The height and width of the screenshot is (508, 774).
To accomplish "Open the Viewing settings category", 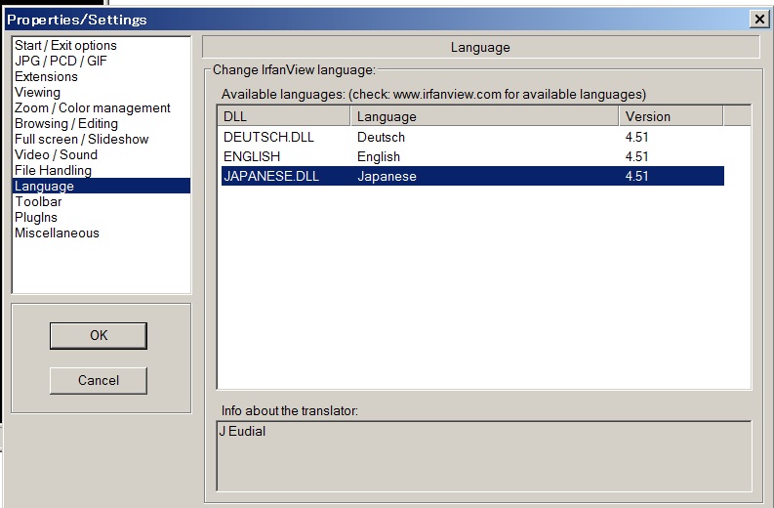I will (37, 93).
